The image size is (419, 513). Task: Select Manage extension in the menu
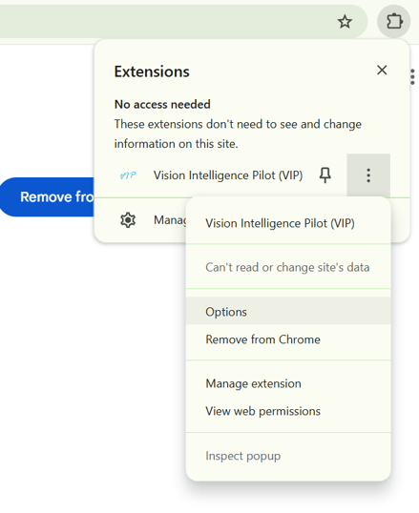pyautogui.click(x=288, y=383)
